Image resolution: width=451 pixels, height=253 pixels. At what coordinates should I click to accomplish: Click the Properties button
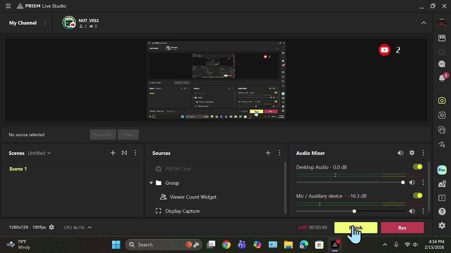[x=103, y=135]
